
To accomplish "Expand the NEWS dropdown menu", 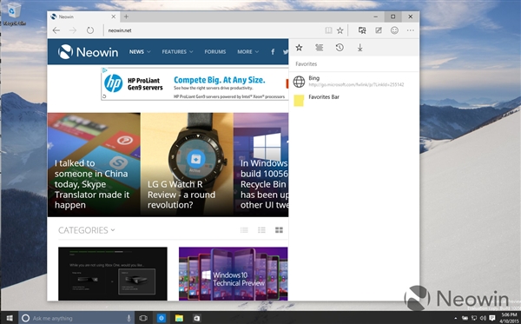I will pyautogui.click(x=140, y=52).
